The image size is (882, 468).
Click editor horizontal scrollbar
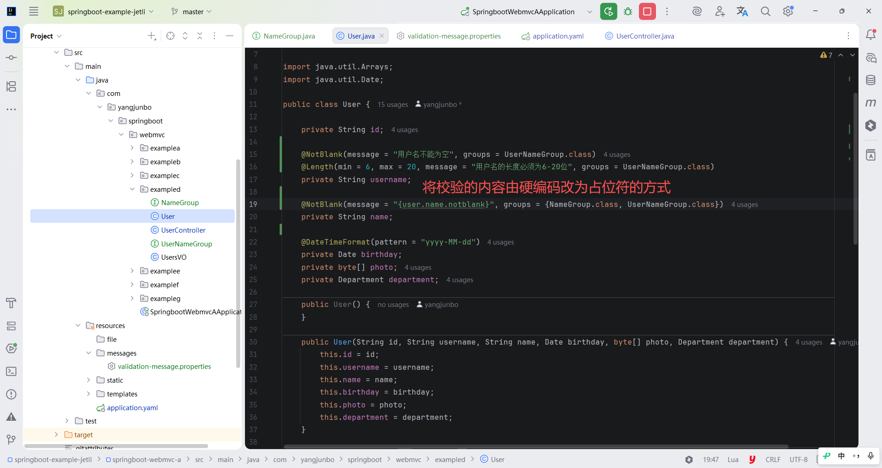[x=536, y=446]
